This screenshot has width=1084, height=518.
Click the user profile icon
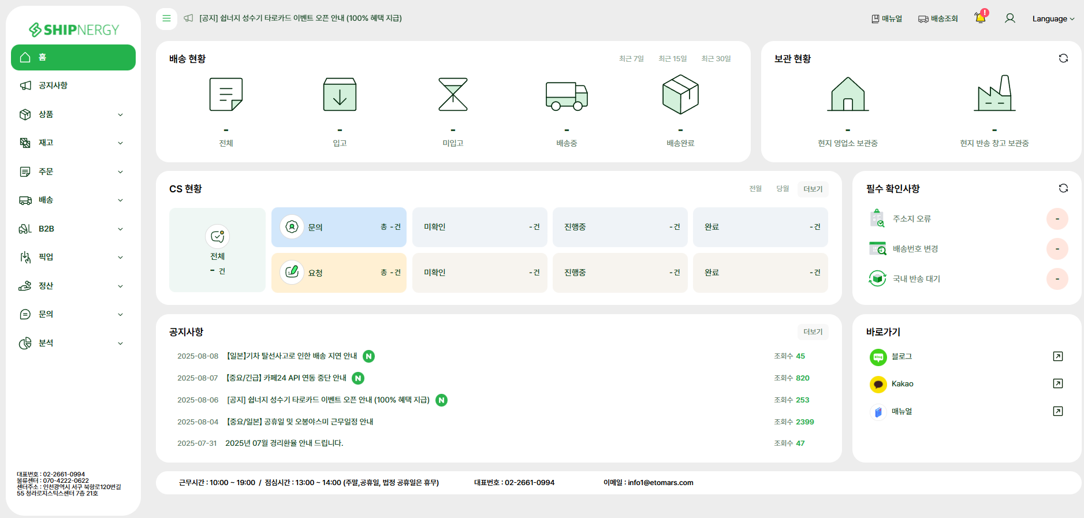[x=1010, y=18]
